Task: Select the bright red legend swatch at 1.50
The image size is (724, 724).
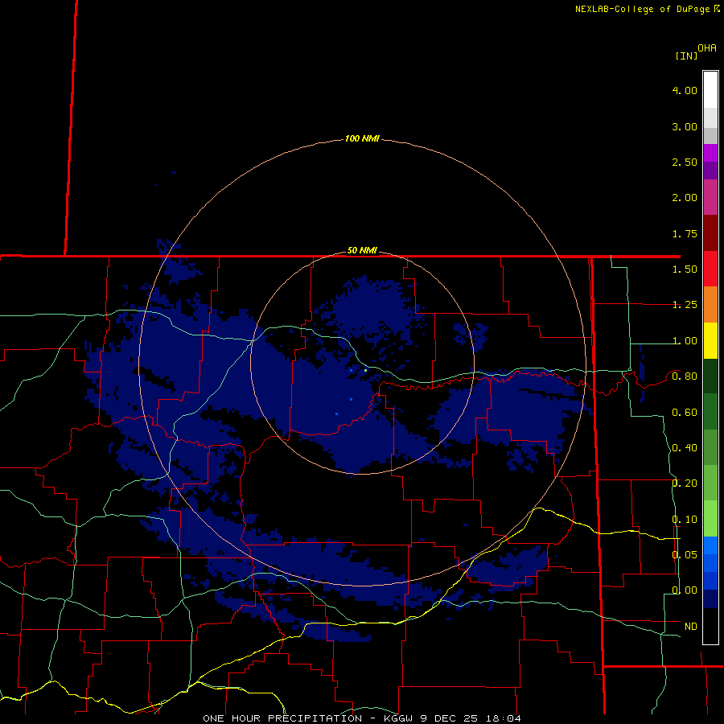Action: (710, 269)
